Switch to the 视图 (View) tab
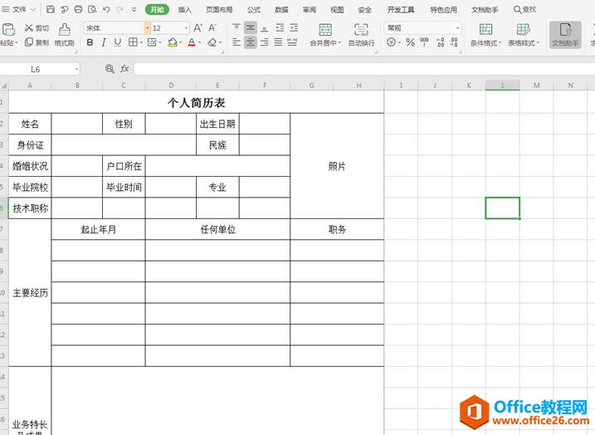 (x=337, y=9)
